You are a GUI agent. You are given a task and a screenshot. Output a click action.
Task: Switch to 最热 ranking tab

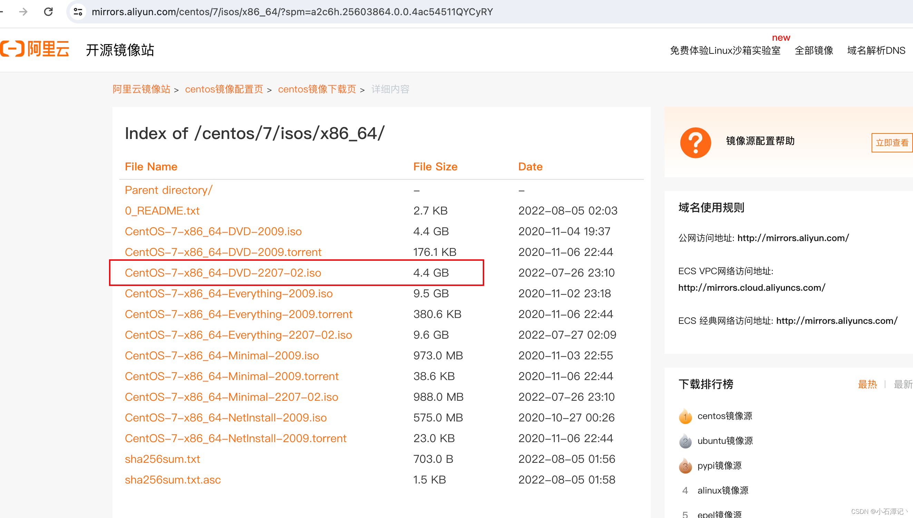867,384
